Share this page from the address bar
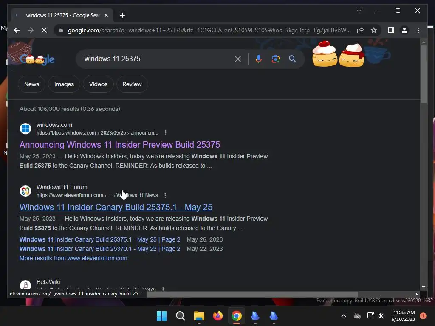The image size is (435, 326). click(360, 30)
